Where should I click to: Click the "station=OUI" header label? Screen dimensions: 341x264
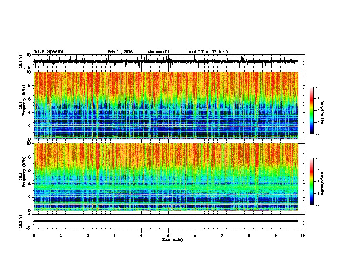[159, 52]
